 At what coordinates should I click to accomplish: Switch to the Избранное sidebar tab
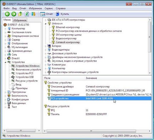click(20, 20)
